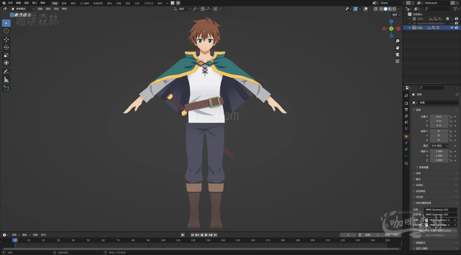Open the Physics properties tab icon
461x255 pixels.
coord(407,143)
